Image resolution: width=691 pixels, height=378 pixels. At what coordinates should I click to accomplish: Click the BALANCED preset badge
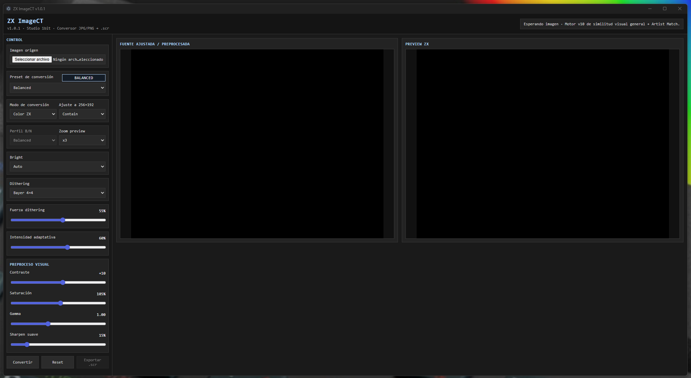[83, 78]
